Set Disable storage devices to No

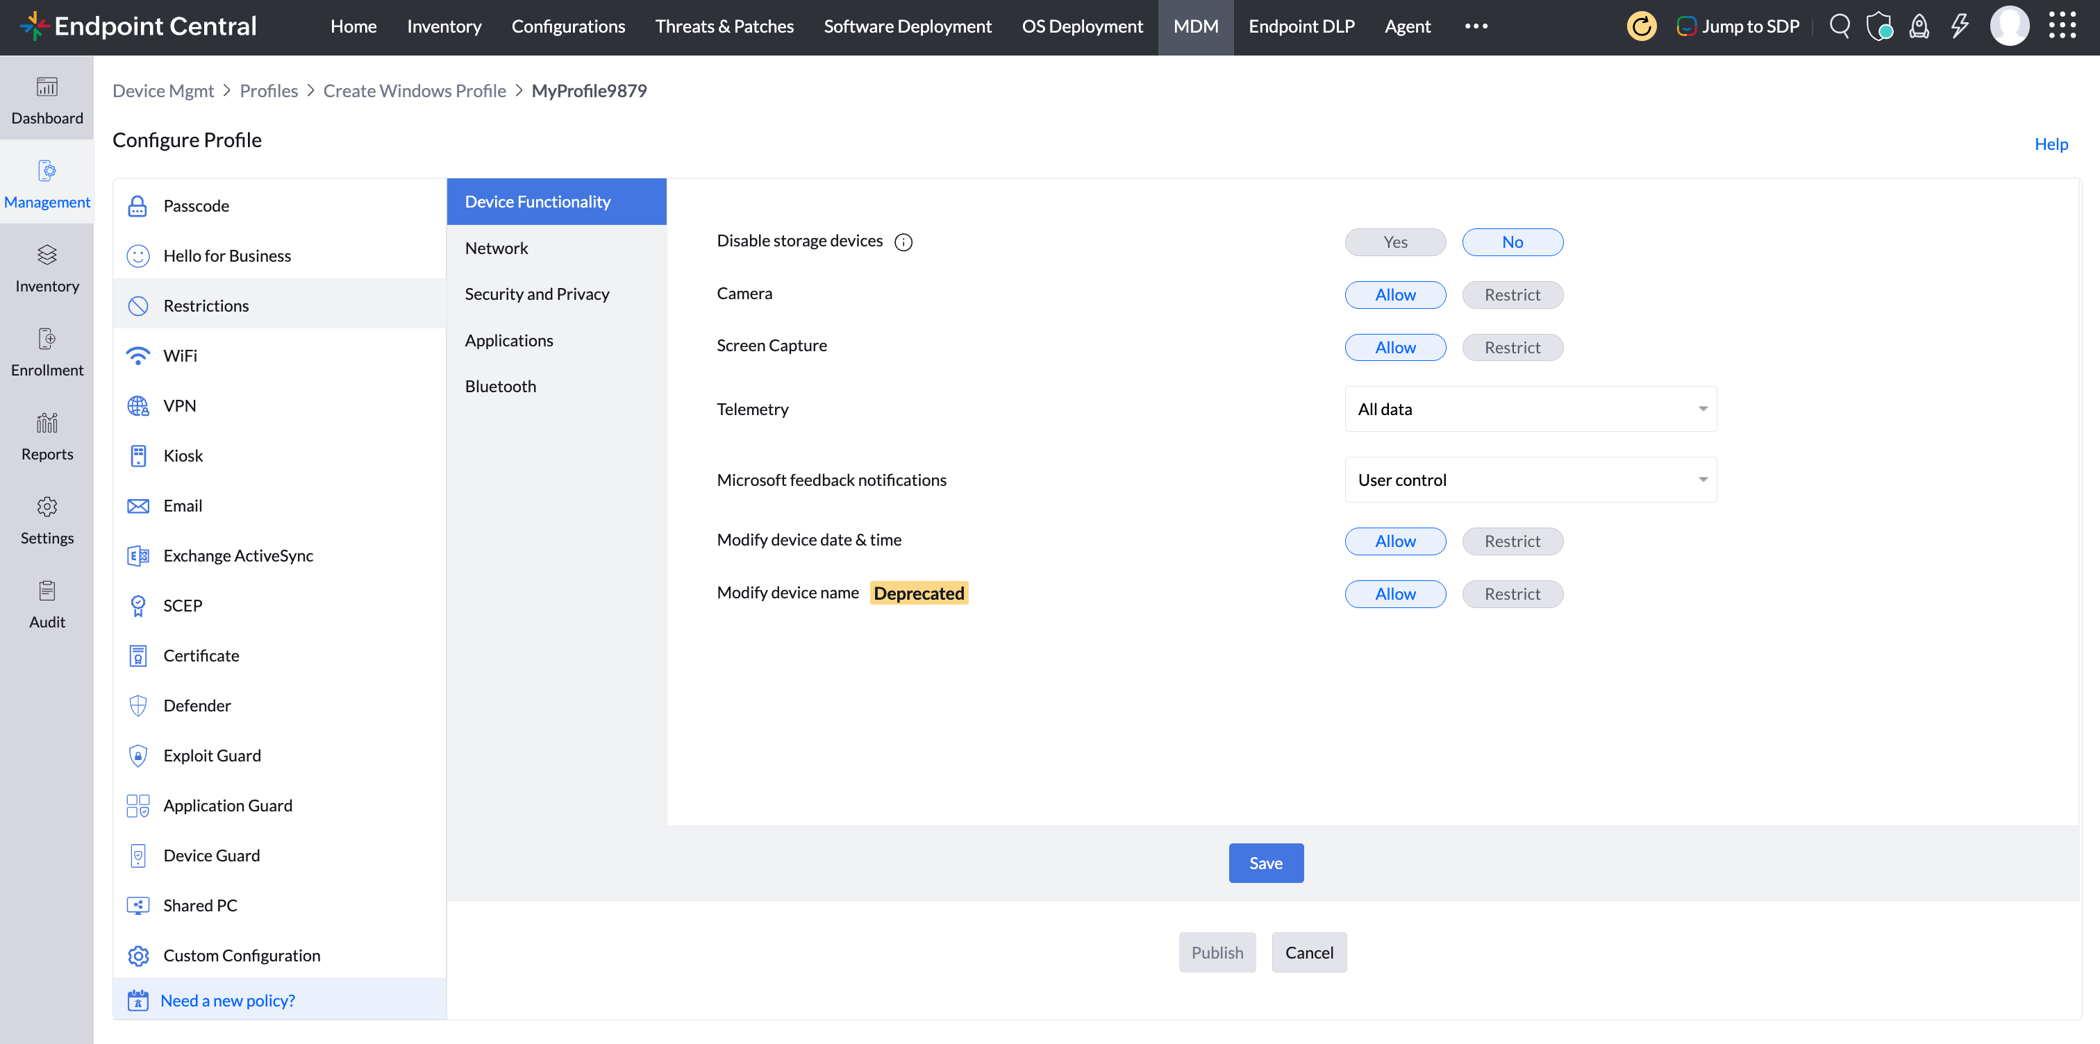[x=1512, y=242]
